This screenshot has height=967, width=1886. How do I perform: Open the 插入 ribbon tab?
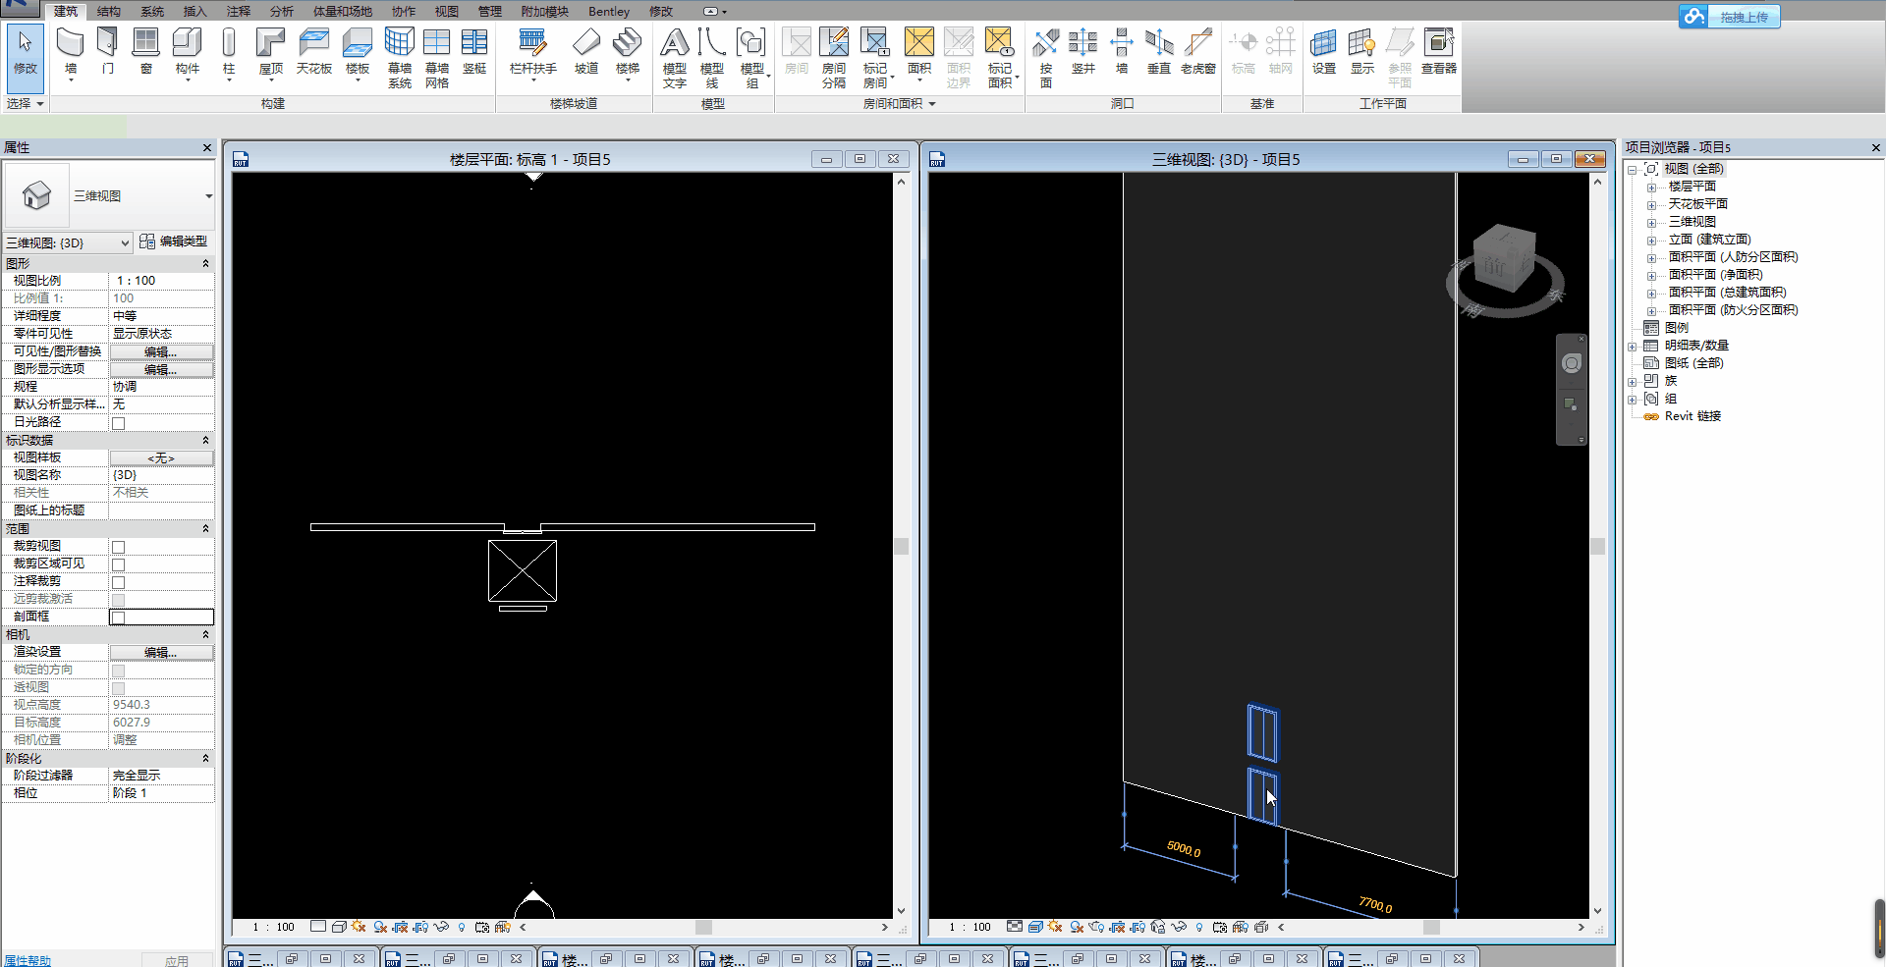click(195, 12)
